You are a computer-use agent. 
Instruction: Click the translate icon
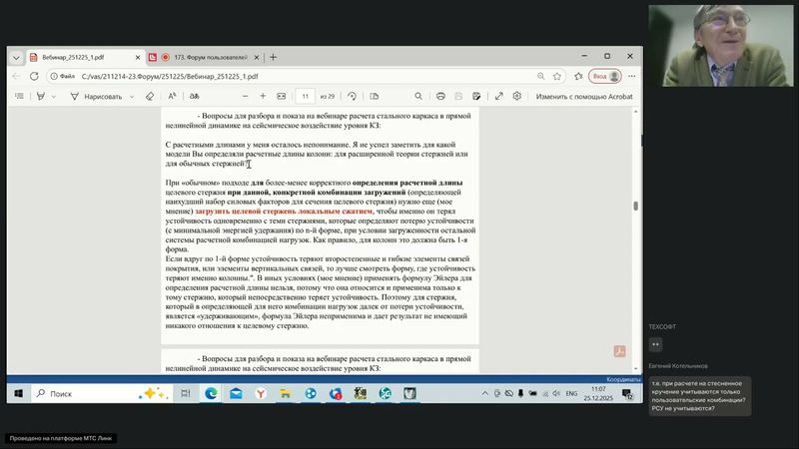tap(194, 96)
